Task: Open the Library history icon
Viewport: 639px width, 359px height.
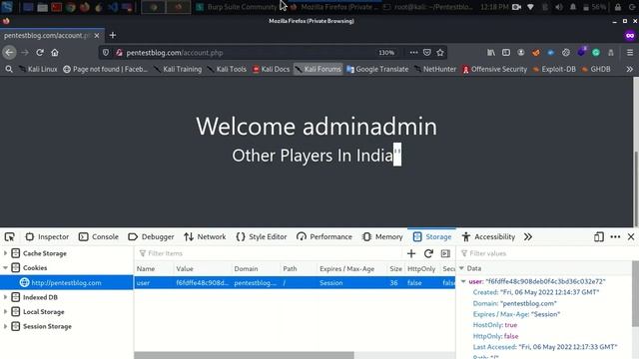Action: pyautogui.click(x=491, y=53)
